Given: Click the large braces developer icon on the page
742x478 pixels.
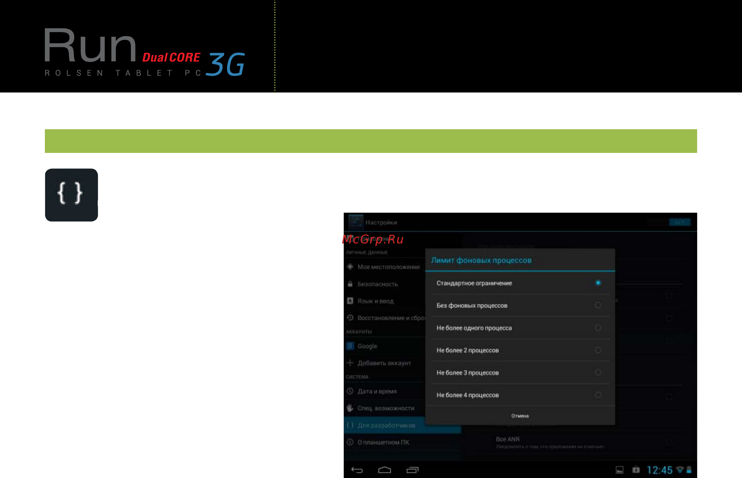Looking at the screenshot, I should (71, 195).
